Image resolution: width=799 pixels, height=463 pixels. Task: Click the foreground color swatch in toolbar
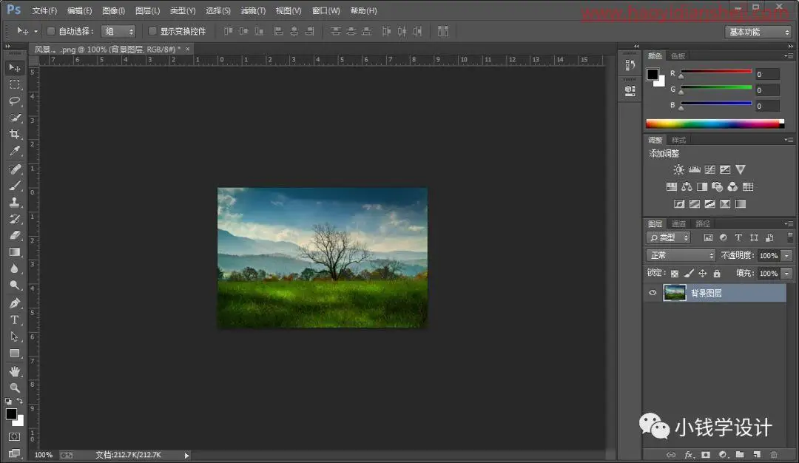tap(10, 413)
